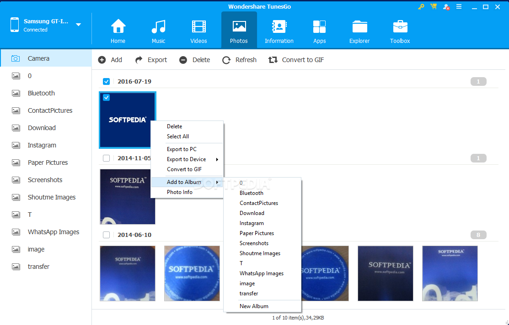Open the image album in sidebar
The width and height of the screenshot is (509, 325).
[46, 249]
